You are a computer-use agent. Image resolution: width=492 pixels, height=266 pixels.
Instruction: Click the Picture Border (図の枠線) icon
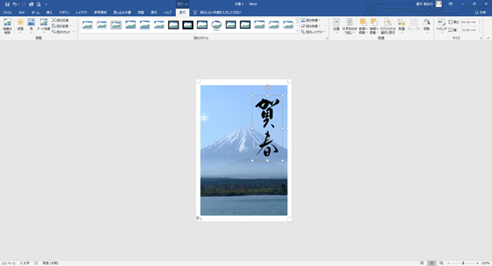pos(303,20)
